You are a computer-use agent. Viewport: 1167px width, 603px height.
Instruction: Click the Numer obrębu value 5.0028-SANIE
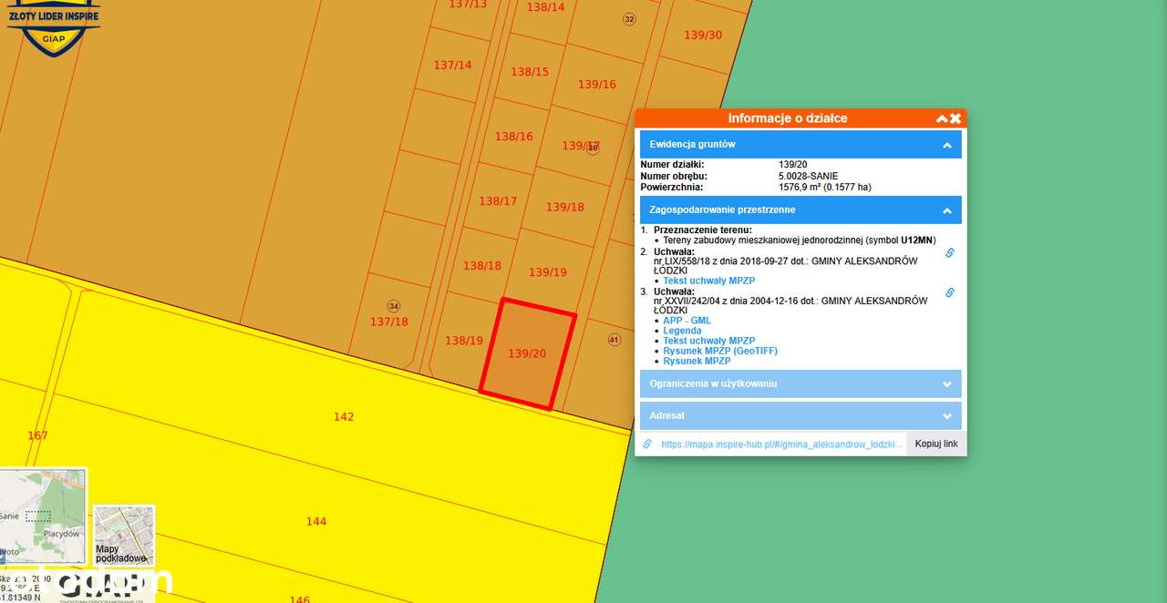click(808, 176)
